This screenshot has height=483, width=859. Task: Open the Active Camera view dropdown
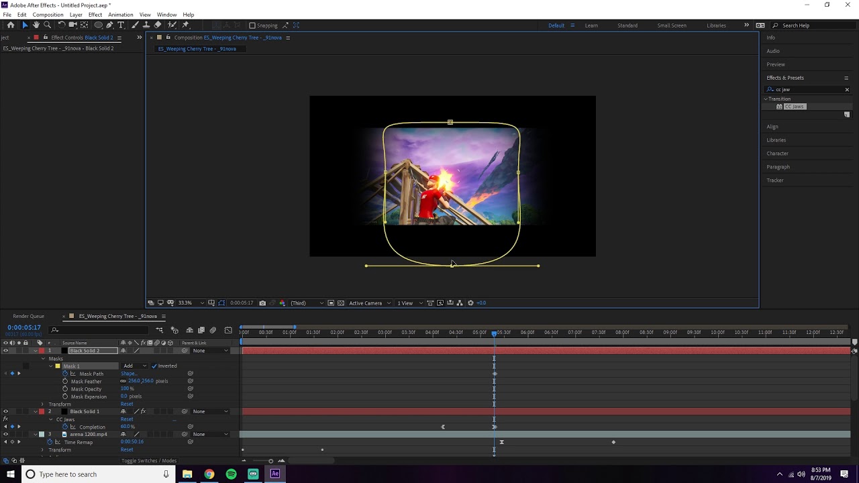(370, 303)
